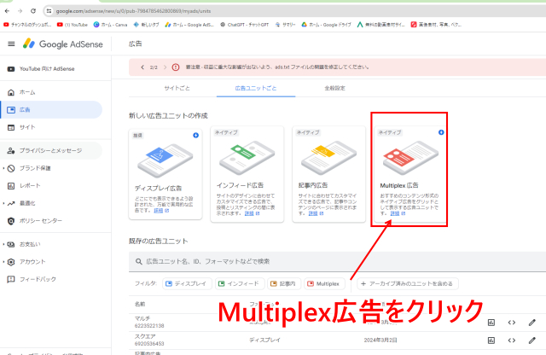Switch to the 広告ユニットごと tab
The width and height of the screenshot is (546, 355).
[x=256, y=88]
